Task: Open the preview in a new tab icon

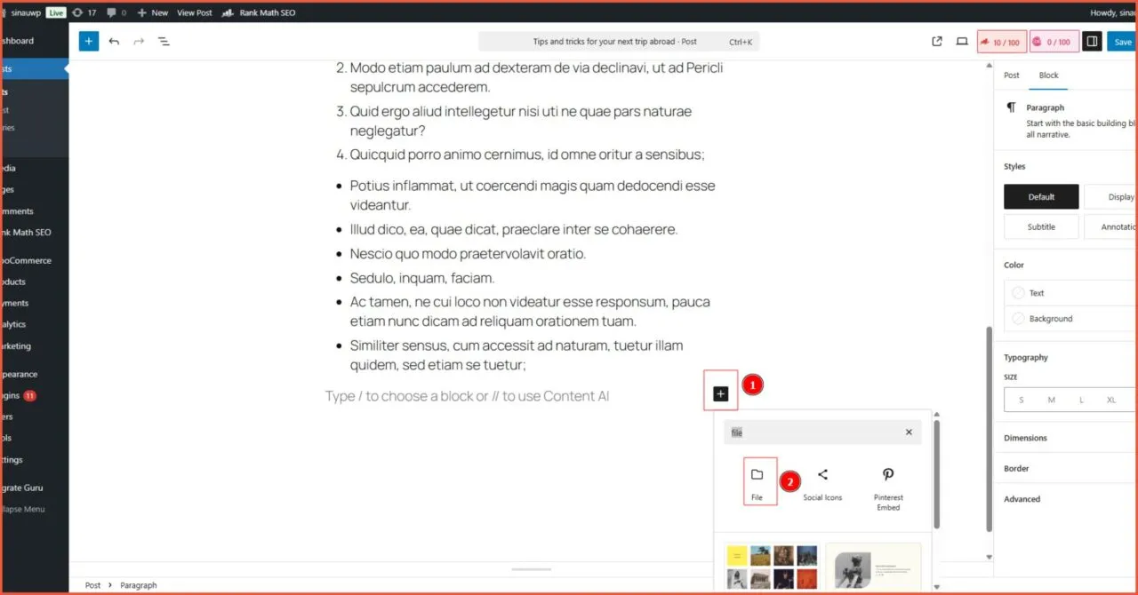Action: [x=936, y=41]
